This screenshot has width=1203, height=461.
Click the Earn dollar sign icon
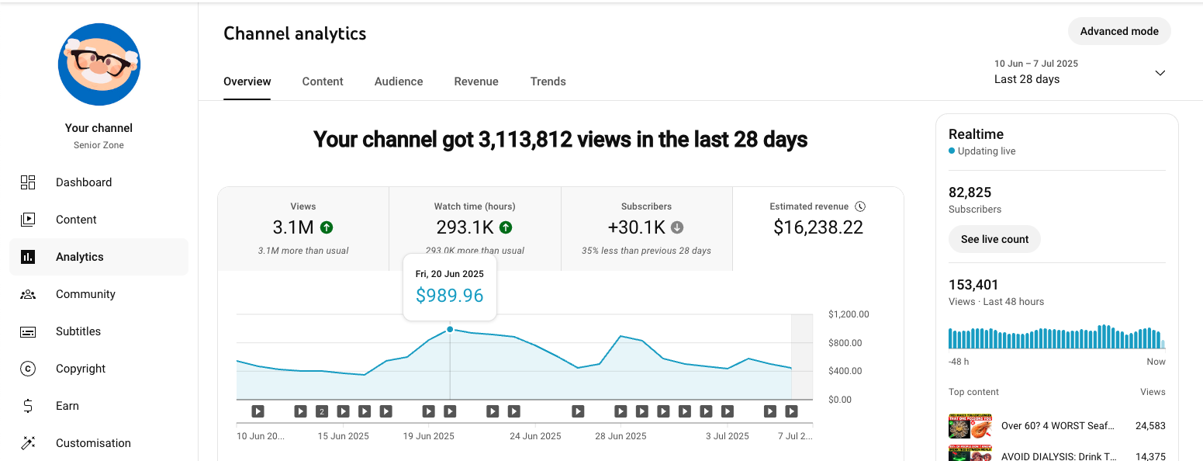28,406
